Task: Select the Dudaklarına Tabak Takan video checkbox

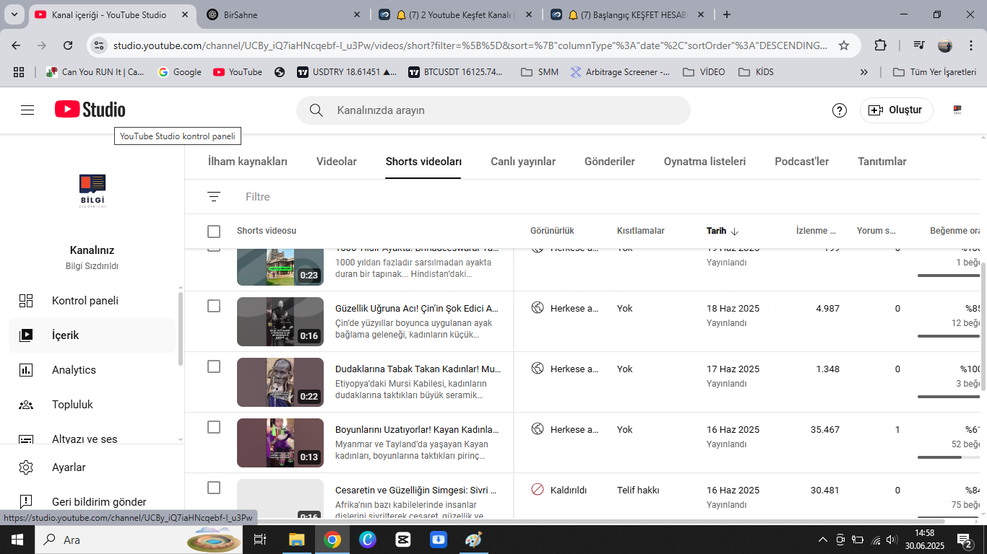Action: [x=214, y=367]
